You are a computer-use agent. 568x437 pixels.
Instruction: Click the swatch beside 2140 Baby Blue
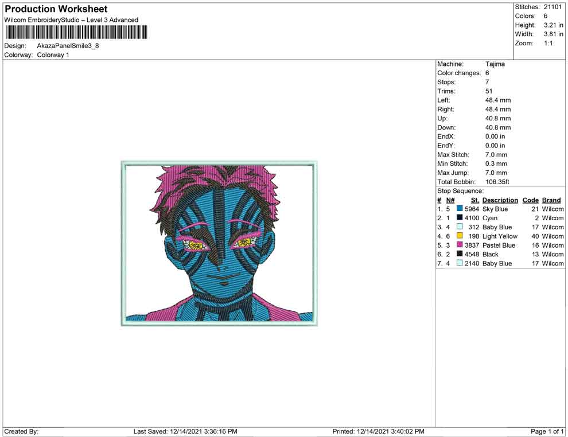pyautogui.click(x=460, y=263)
